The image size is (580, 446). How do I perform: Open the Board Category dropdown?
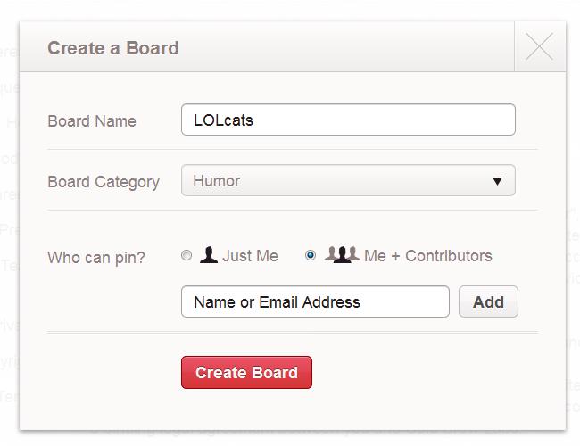(348, 181)
